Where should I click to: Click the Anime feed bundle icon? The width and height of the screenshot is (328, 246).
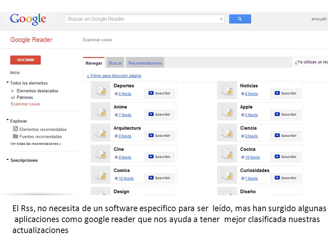click(x=100, y=111)
